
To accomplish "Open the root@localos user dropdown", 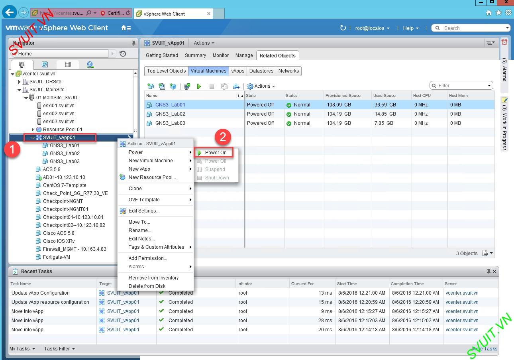I will [x=372, y=28].
